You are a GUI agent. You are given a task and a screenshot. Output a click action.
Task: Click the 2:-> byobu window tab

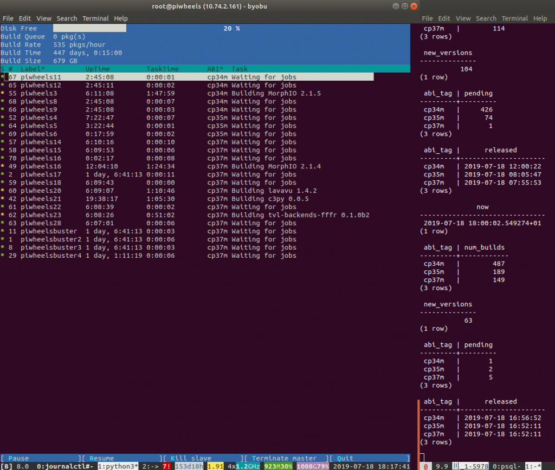(x=151, y=466)
